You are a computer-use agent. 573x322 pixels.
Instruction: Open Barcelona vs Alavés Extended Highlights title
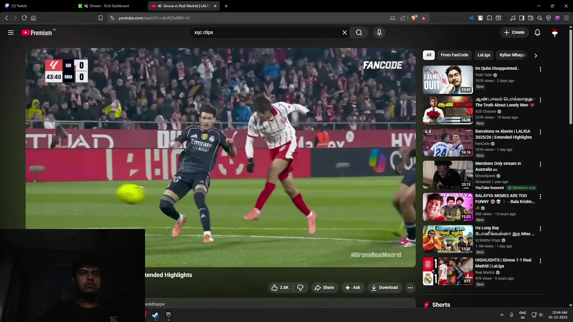tap(504, 134)
